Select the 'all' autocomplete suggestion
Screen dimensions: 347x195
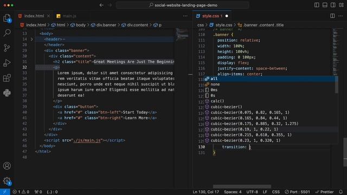[x=270, y=79]
